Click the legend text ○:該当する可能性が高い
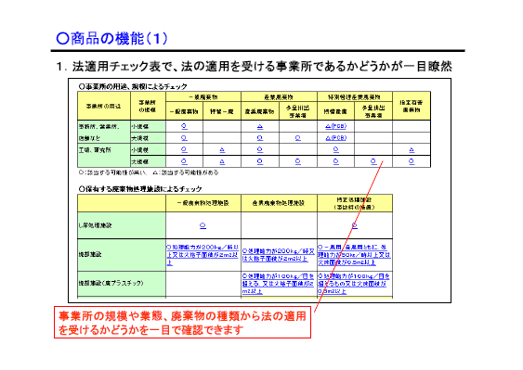Viewport: 523px width, 370px height. click(112, 172)
